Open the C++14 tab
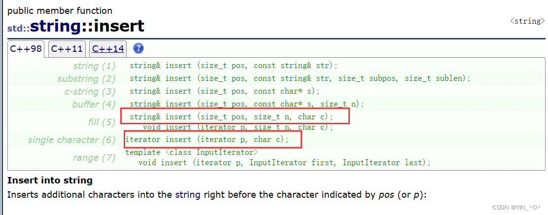Screen dimensions: 548x215 click(108, 49)
